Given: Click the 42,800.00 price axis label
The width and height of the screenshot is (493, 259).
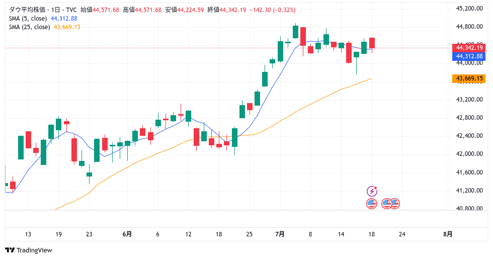Looking at the screenshot, I should 469,118.
